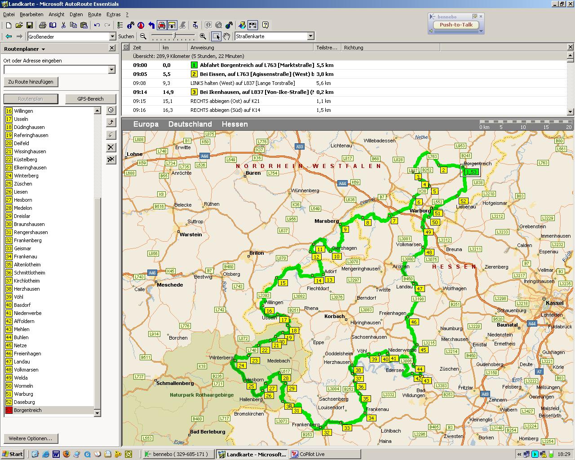Select the 09:05 Bei Eissen direction row
Viewport: 575px width, 460px height.
[x=344, y=74]
